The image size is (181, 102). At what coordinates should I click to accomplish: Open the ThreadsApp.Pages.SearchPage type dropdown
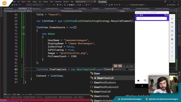point(90,11)
